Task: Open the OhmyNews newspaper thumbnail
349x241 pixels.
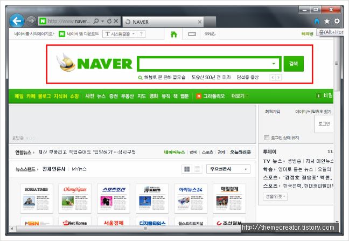Action: click(75, 198)
